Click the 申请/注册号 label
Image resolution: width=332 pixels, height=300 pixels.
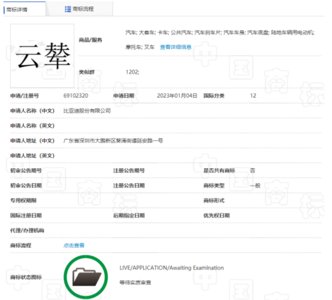point(24,96)
